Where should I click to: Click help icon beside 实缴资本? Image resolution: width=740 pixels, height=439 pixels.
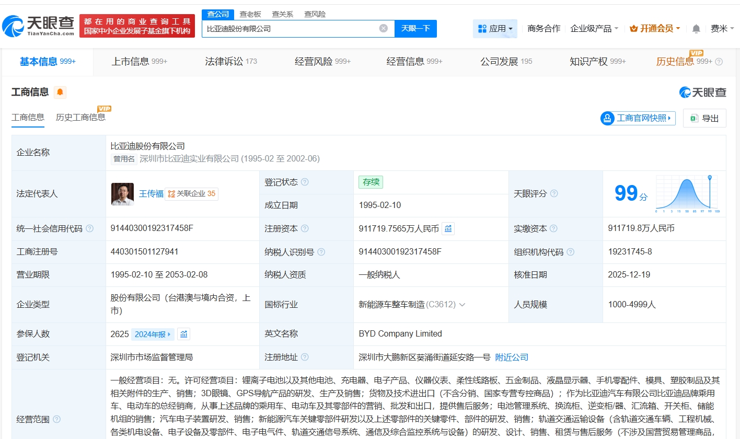point(554,228)
